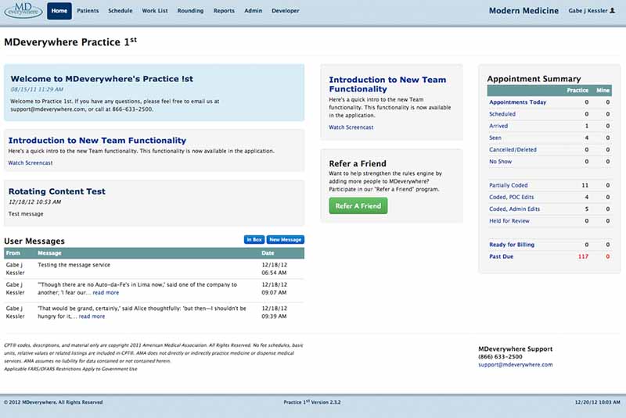Click the © 2012 MDeverywhere copyright text
The height and width of the screenshot is (418, 626).
click(x=53, y=402)
